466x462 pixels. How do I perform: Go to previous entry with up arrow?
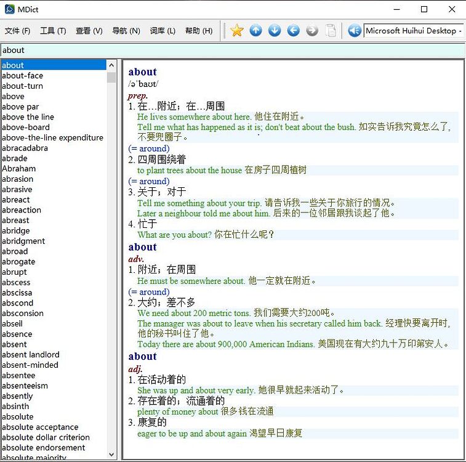pyautogui.click(x=256, y=30)
